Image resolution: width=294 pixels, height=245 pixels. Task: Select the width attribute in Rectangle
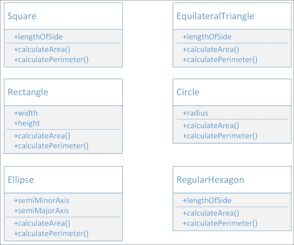pyautogui.click(x=26, y=113)
